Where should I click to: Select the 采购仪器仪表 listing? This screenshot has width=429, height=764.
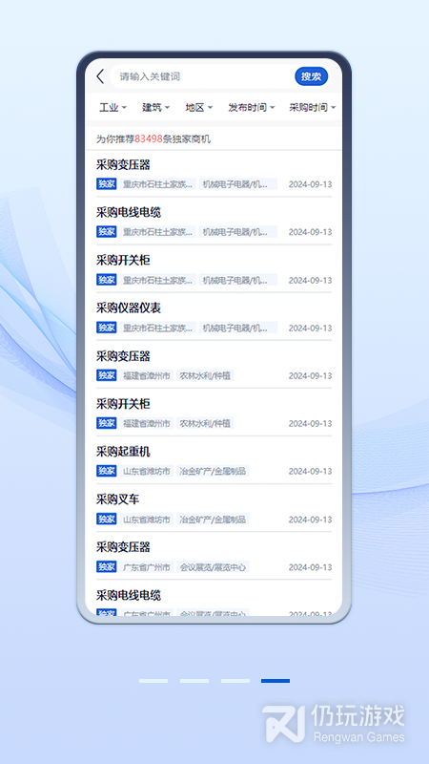pyautogui.click(x=214, y=317)
